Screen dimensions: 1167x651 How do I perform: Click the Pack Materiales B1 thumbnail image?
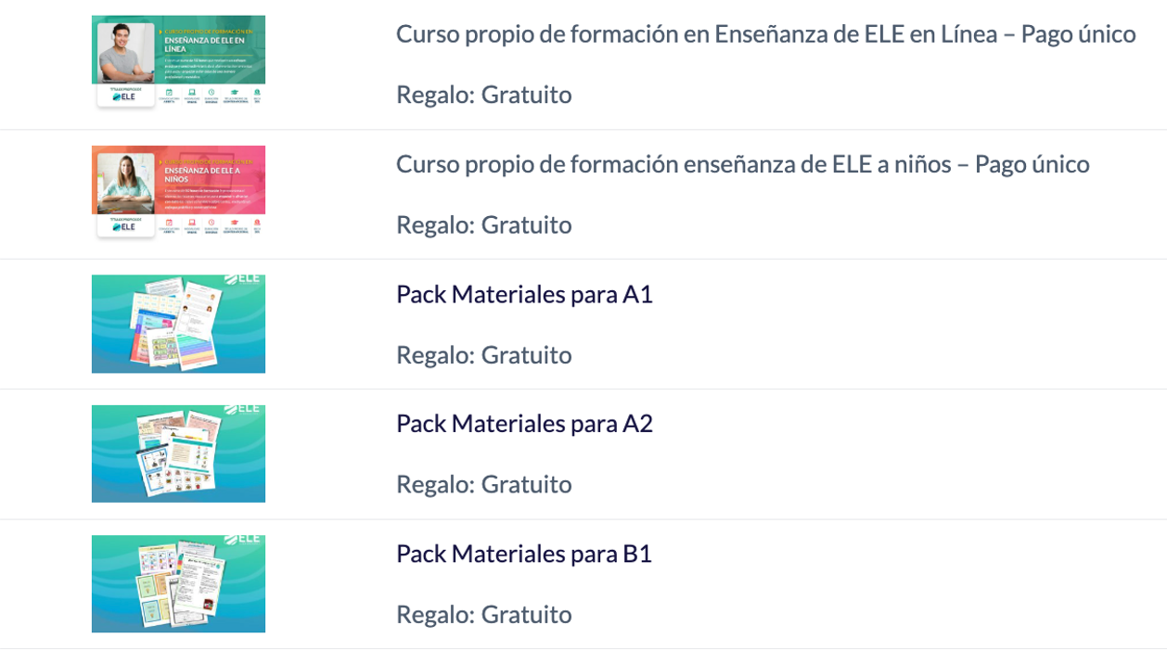point(178,583)
